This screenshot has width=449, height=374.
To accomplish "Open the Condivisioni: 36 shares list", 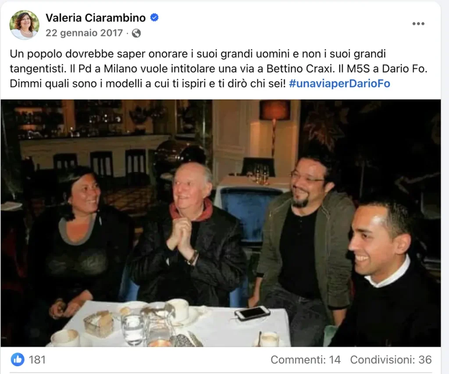I will (x=391, y=360).
